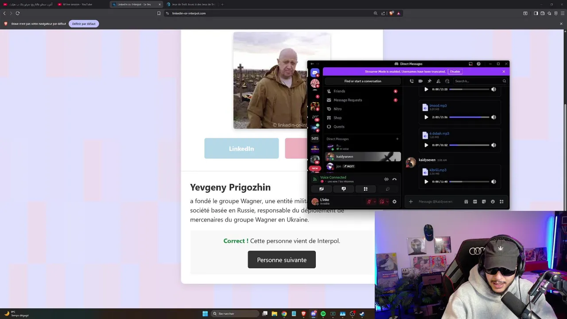Open noise suppression waveform icon

[386, 179]
